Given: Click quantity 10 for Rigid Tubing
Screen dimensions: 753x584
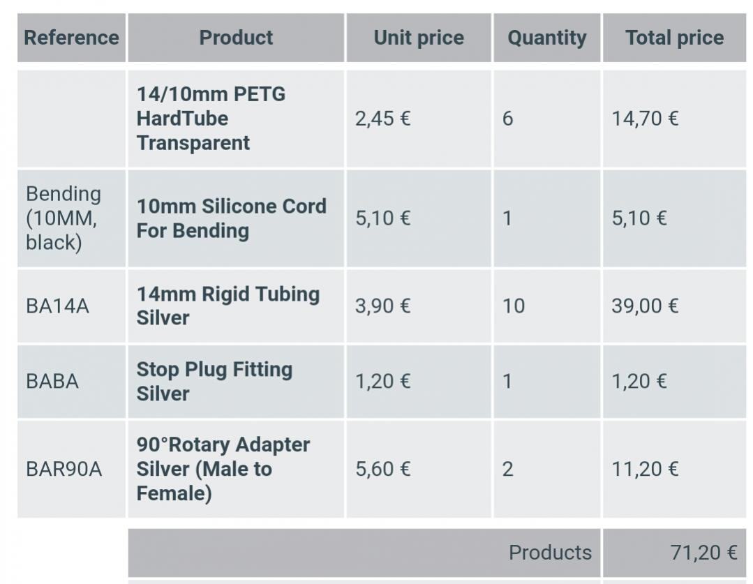Looking at the screenshot, I should coord(547,306).
